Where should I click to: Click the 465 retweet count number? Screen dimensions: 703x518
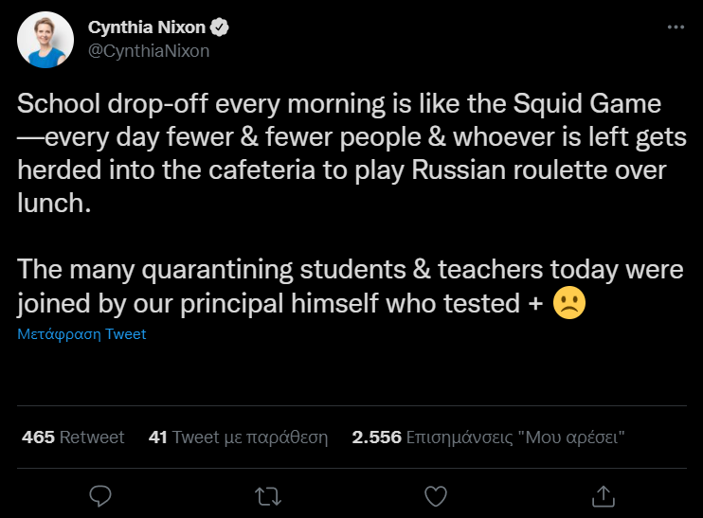[38, 438]
